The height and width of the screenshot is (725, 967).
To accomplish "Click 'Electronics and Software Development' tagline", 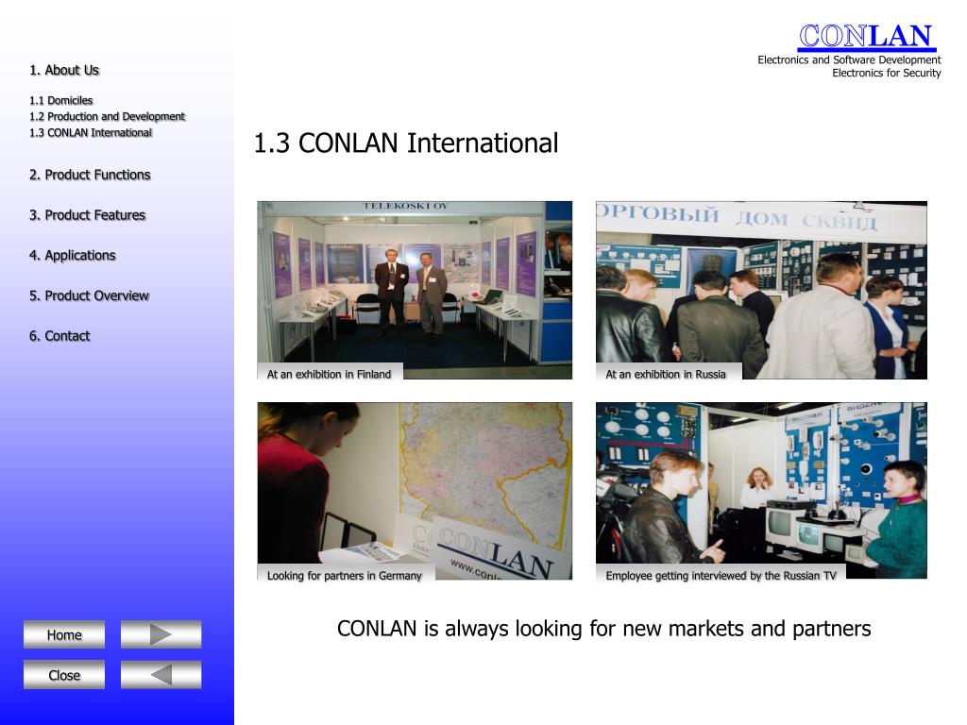I will click(849, 59).
